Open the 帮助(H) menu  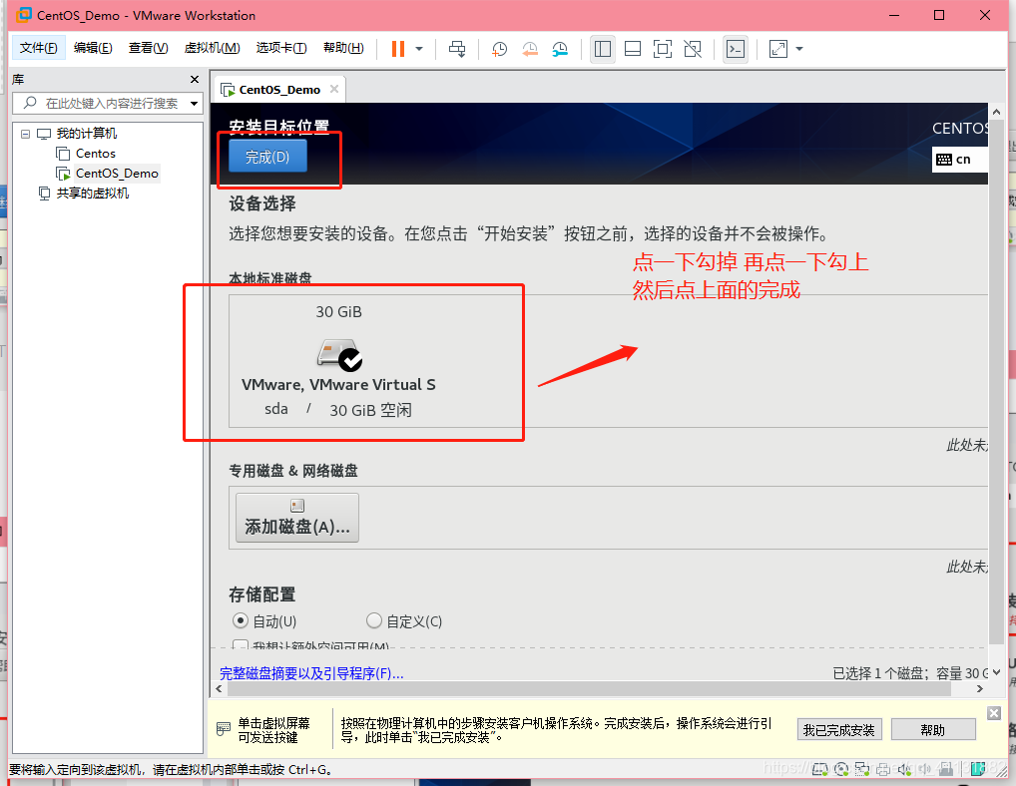pos(343,48)
